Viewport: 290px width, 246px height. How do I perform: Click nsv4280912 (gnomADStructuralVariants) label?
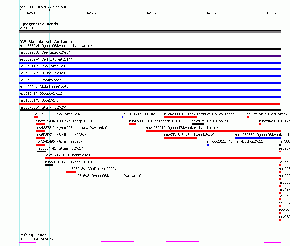(x=182, y=128)
